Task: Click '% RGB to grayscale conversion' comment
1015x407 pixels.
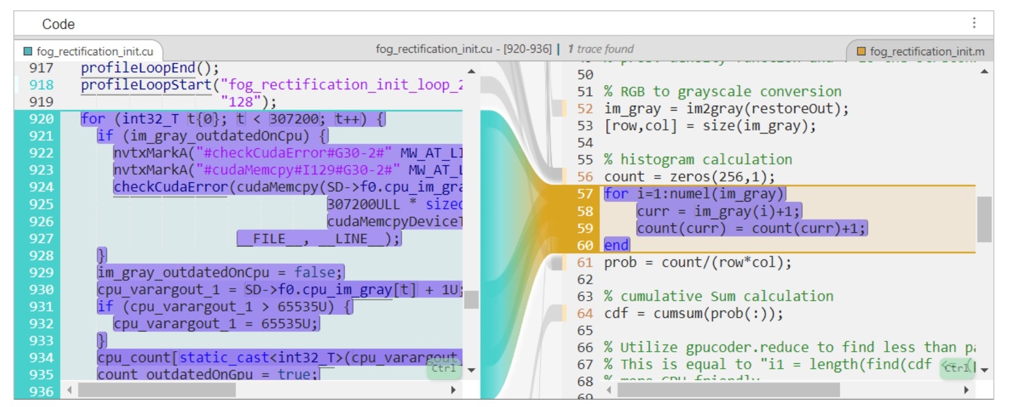Action: (x=723, y=91)
